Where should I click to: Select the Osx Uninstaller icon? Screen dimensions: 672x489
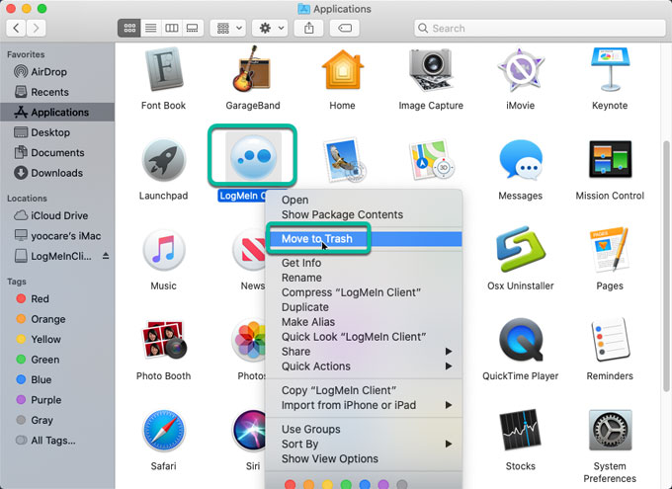520,249
